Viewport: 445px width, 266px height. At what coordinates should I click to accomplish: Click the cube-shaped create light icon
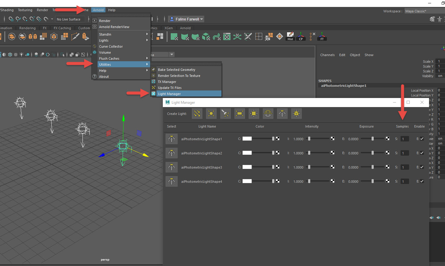click(x=296, y=114)
